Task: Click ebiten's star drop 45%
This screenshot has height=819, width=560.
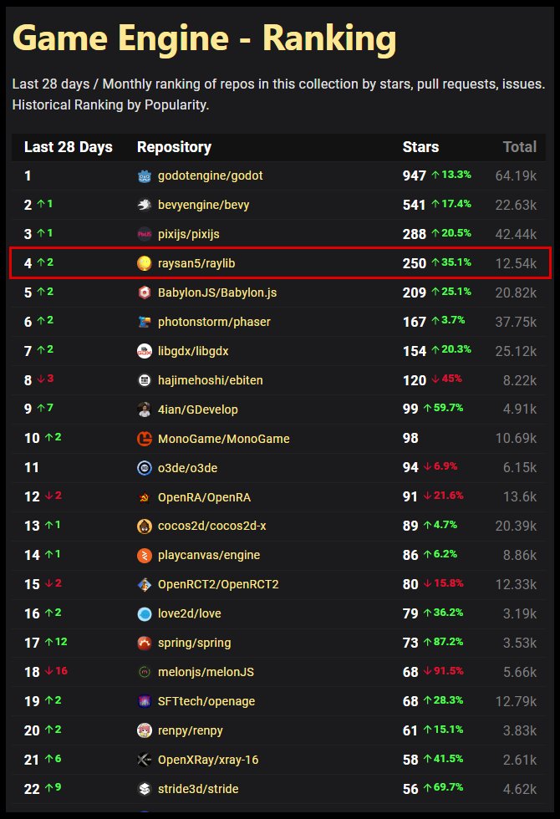Action: point(446,379)
